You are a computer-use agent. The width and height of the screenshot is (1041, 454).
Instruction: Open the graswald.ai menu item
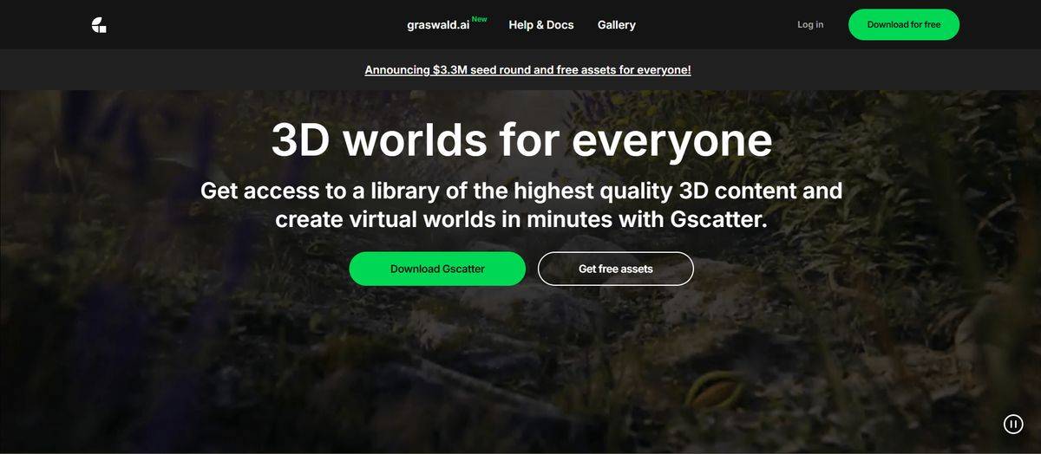click(x=438, y=25)
